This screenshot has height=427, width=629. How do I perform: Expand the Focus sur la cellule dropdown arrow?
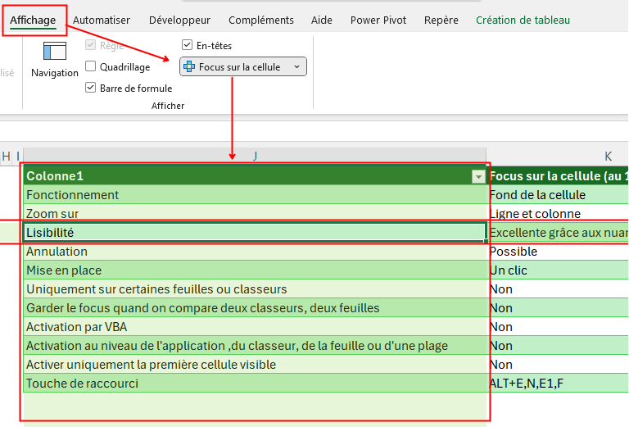coord(296,66)
